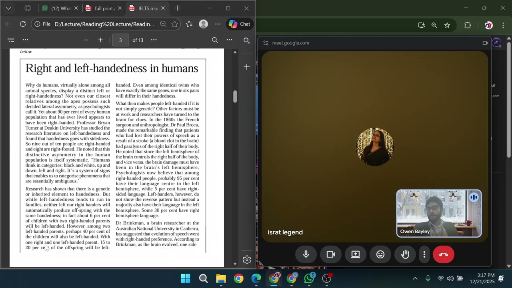Click the Edge address bar file path
The image size is (512, 288).
tap(104, 24)
